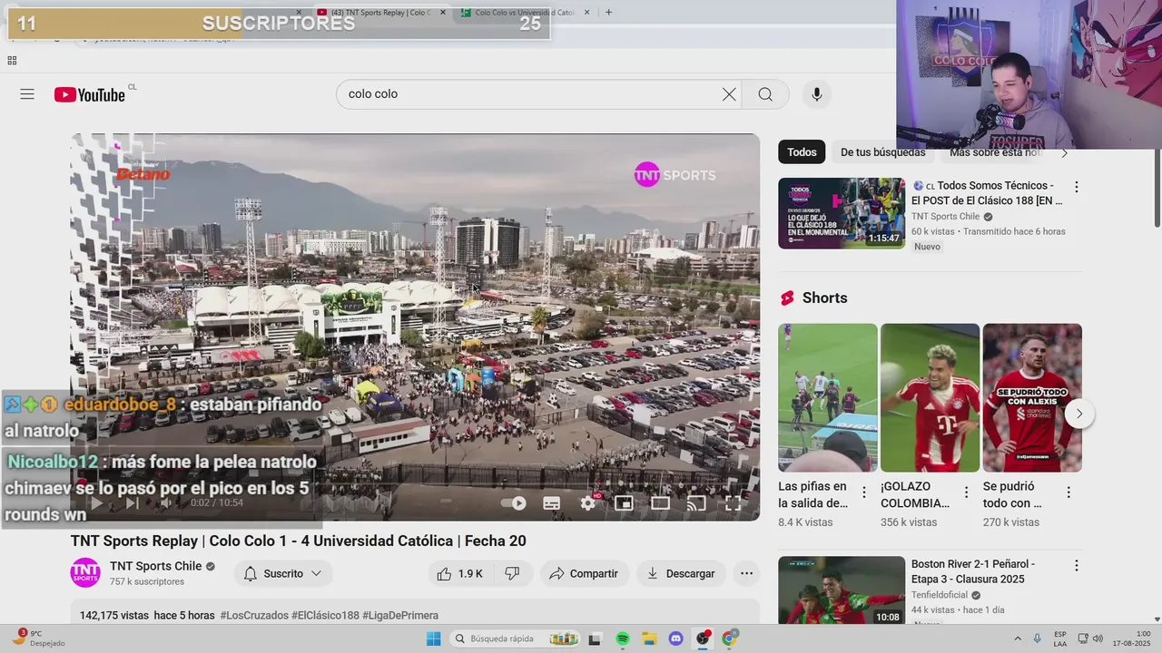The image size is (1162, 653).
Task: Start voice search with the microphone icon
Action: tap(816, 94)
